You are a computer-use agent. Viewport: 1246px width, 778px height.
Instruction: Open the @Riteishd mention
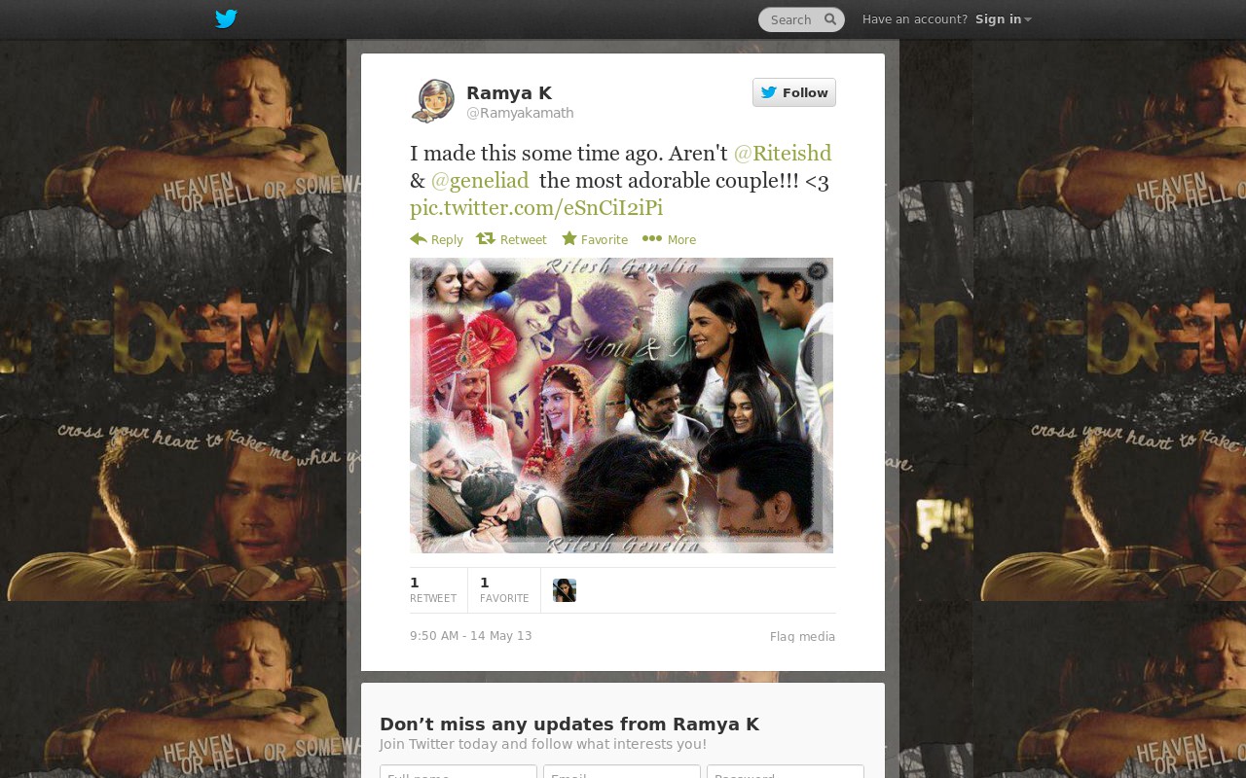(x=782, y=153)
